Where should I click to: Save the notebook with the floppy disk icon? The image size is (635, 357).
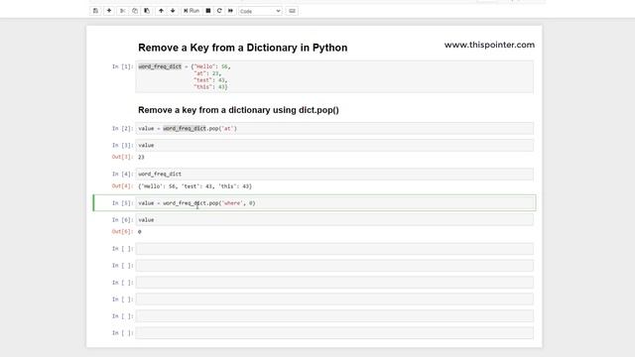click(95, 11)
